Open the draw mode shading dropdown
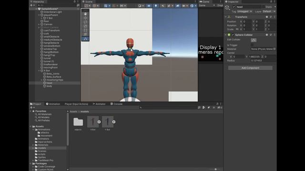 tap(141, 6)
